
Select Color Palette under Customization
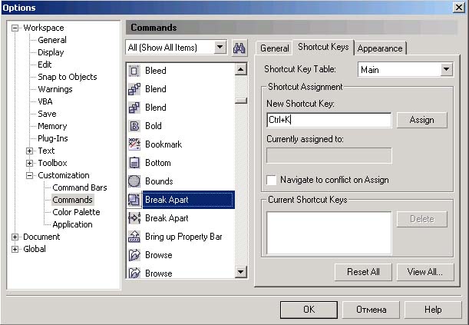point(76,212)
